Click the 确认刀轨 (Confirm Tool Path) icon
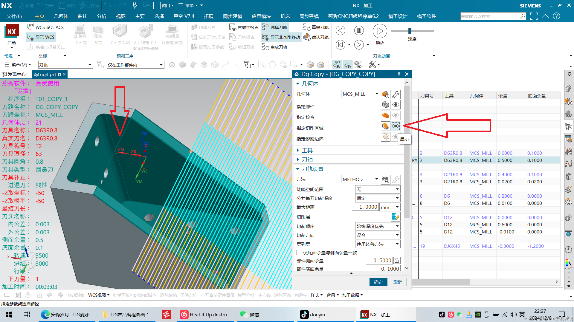This screenshot has width=574, height=322. pos(307,37)
